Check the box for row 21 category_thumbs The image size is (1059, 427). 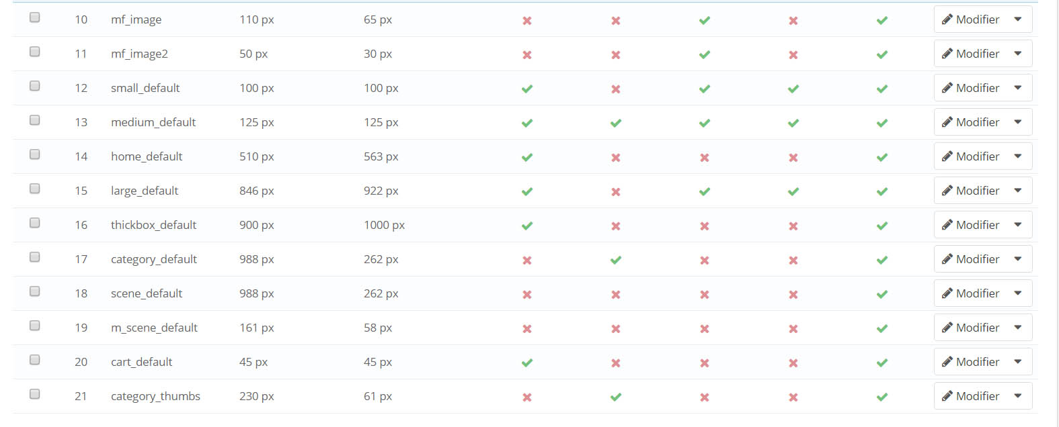[35, 394]
